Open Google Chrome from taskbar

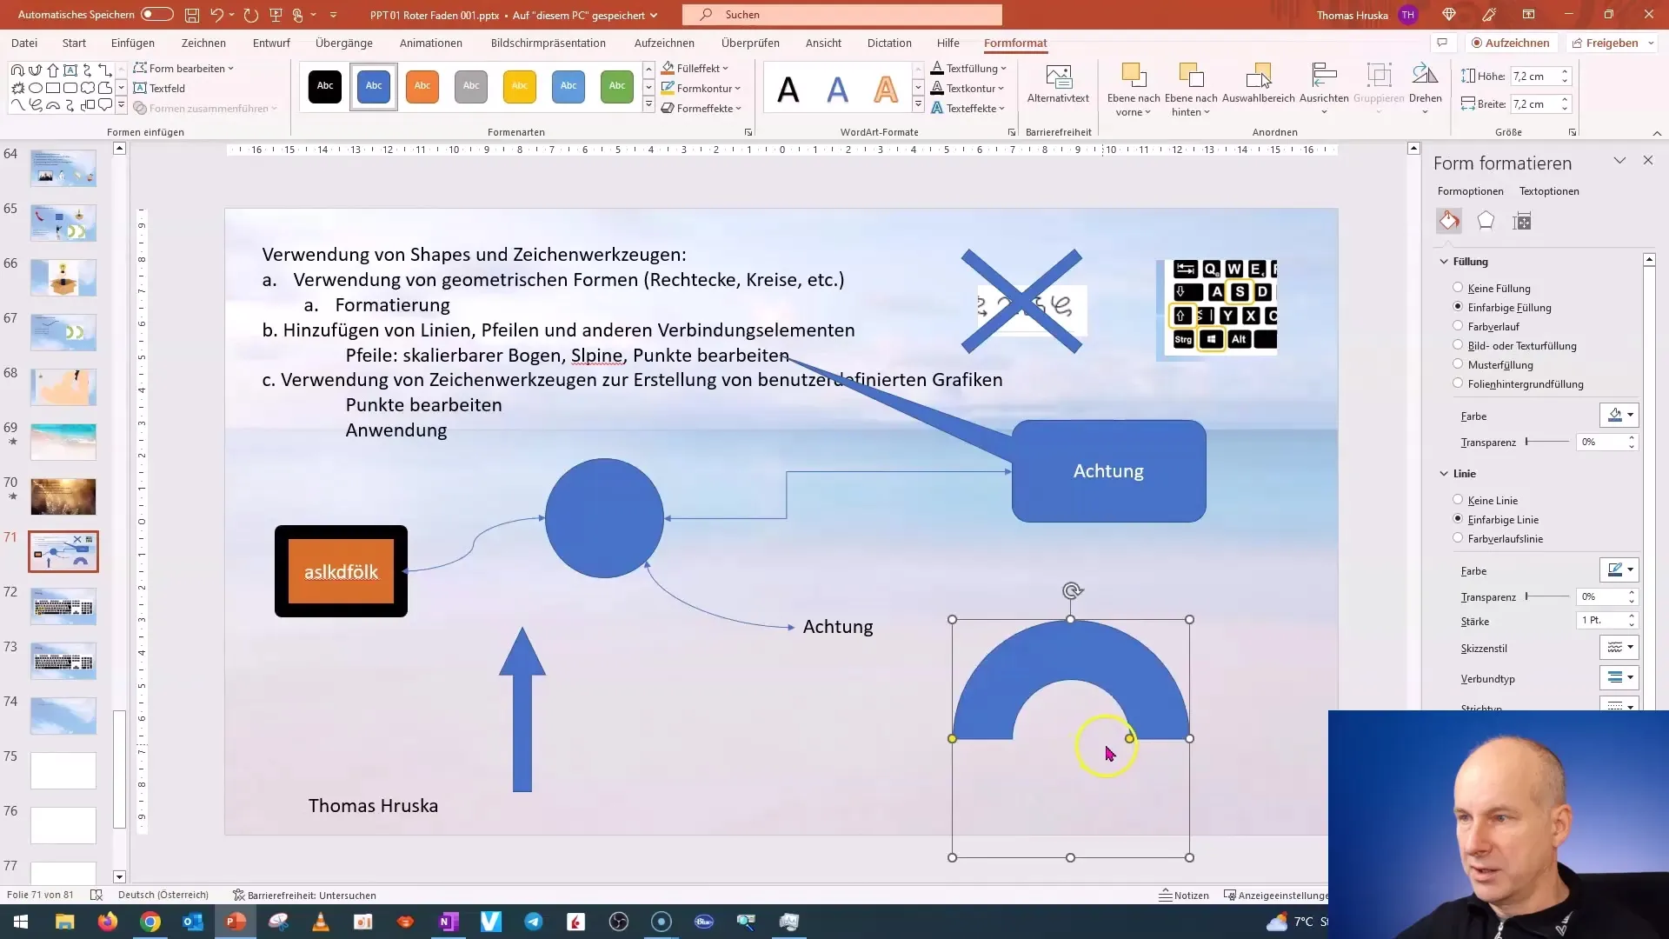(150, 922)
